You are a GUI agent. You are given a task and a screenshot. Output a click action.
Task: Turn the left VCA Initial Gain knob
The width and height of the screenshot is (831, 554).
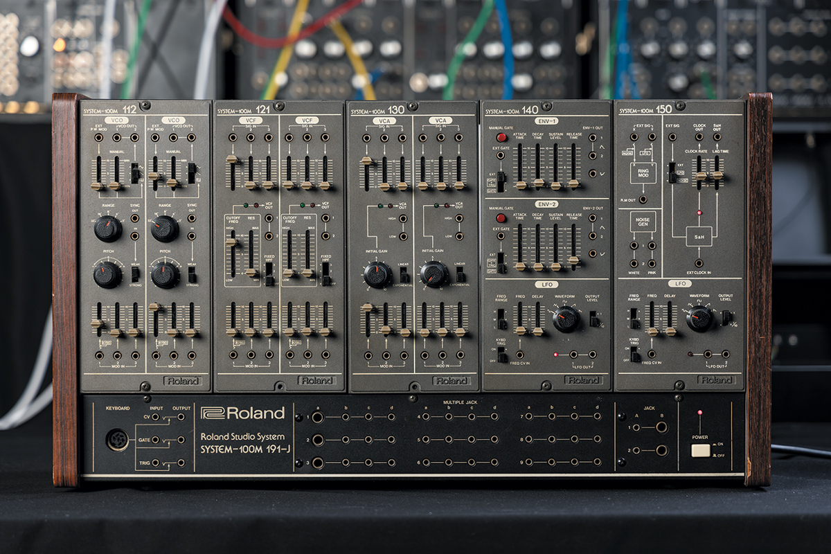pos(378,275)
